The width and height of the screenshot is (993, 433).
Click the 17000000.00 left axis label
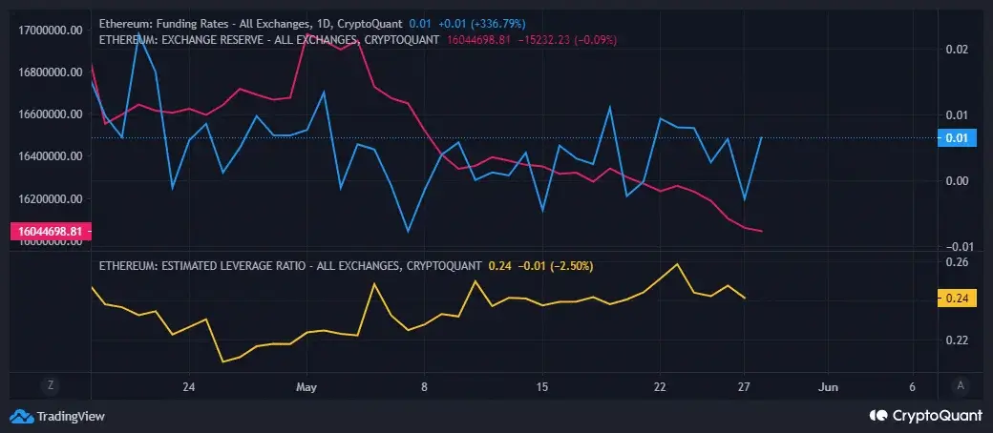(x=51, y=30)
